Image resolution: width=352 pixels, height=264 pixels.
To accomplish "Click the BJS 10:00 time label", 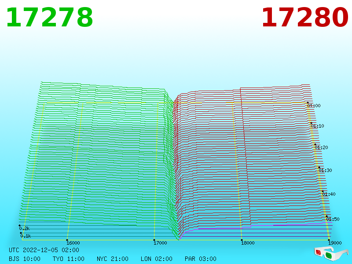I will [x=25, y=259].
